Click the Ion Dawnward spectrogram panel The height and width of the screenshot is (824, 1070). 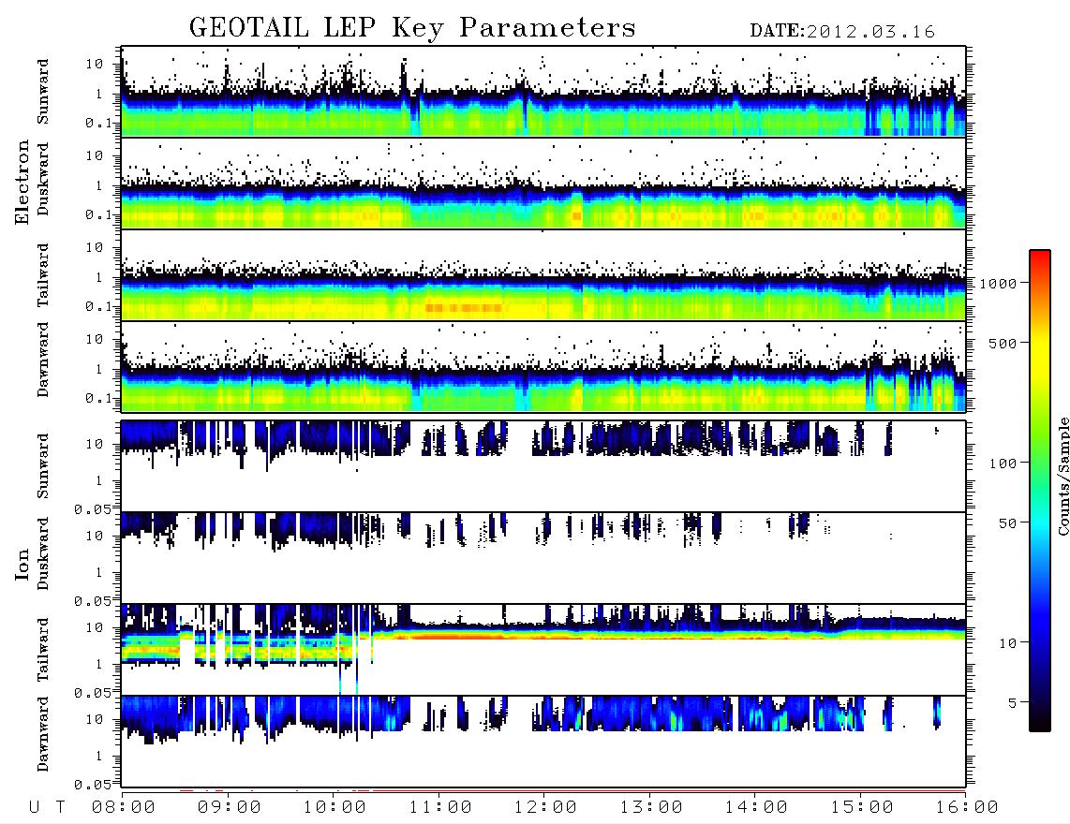543,742
